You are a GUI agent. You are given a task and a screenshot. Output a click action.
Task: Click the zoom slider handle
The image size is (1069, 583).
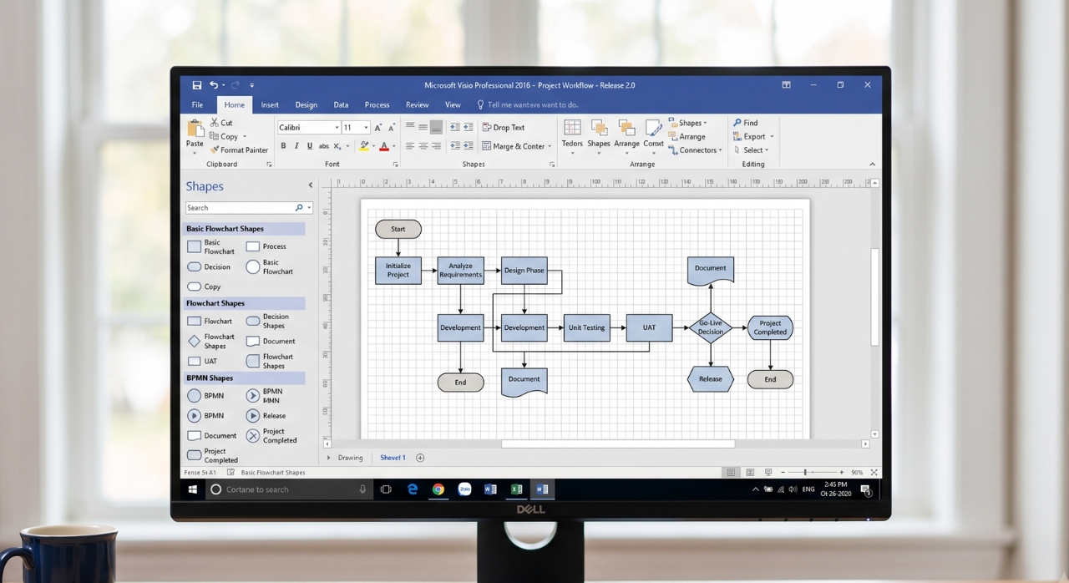pos(805,473)
